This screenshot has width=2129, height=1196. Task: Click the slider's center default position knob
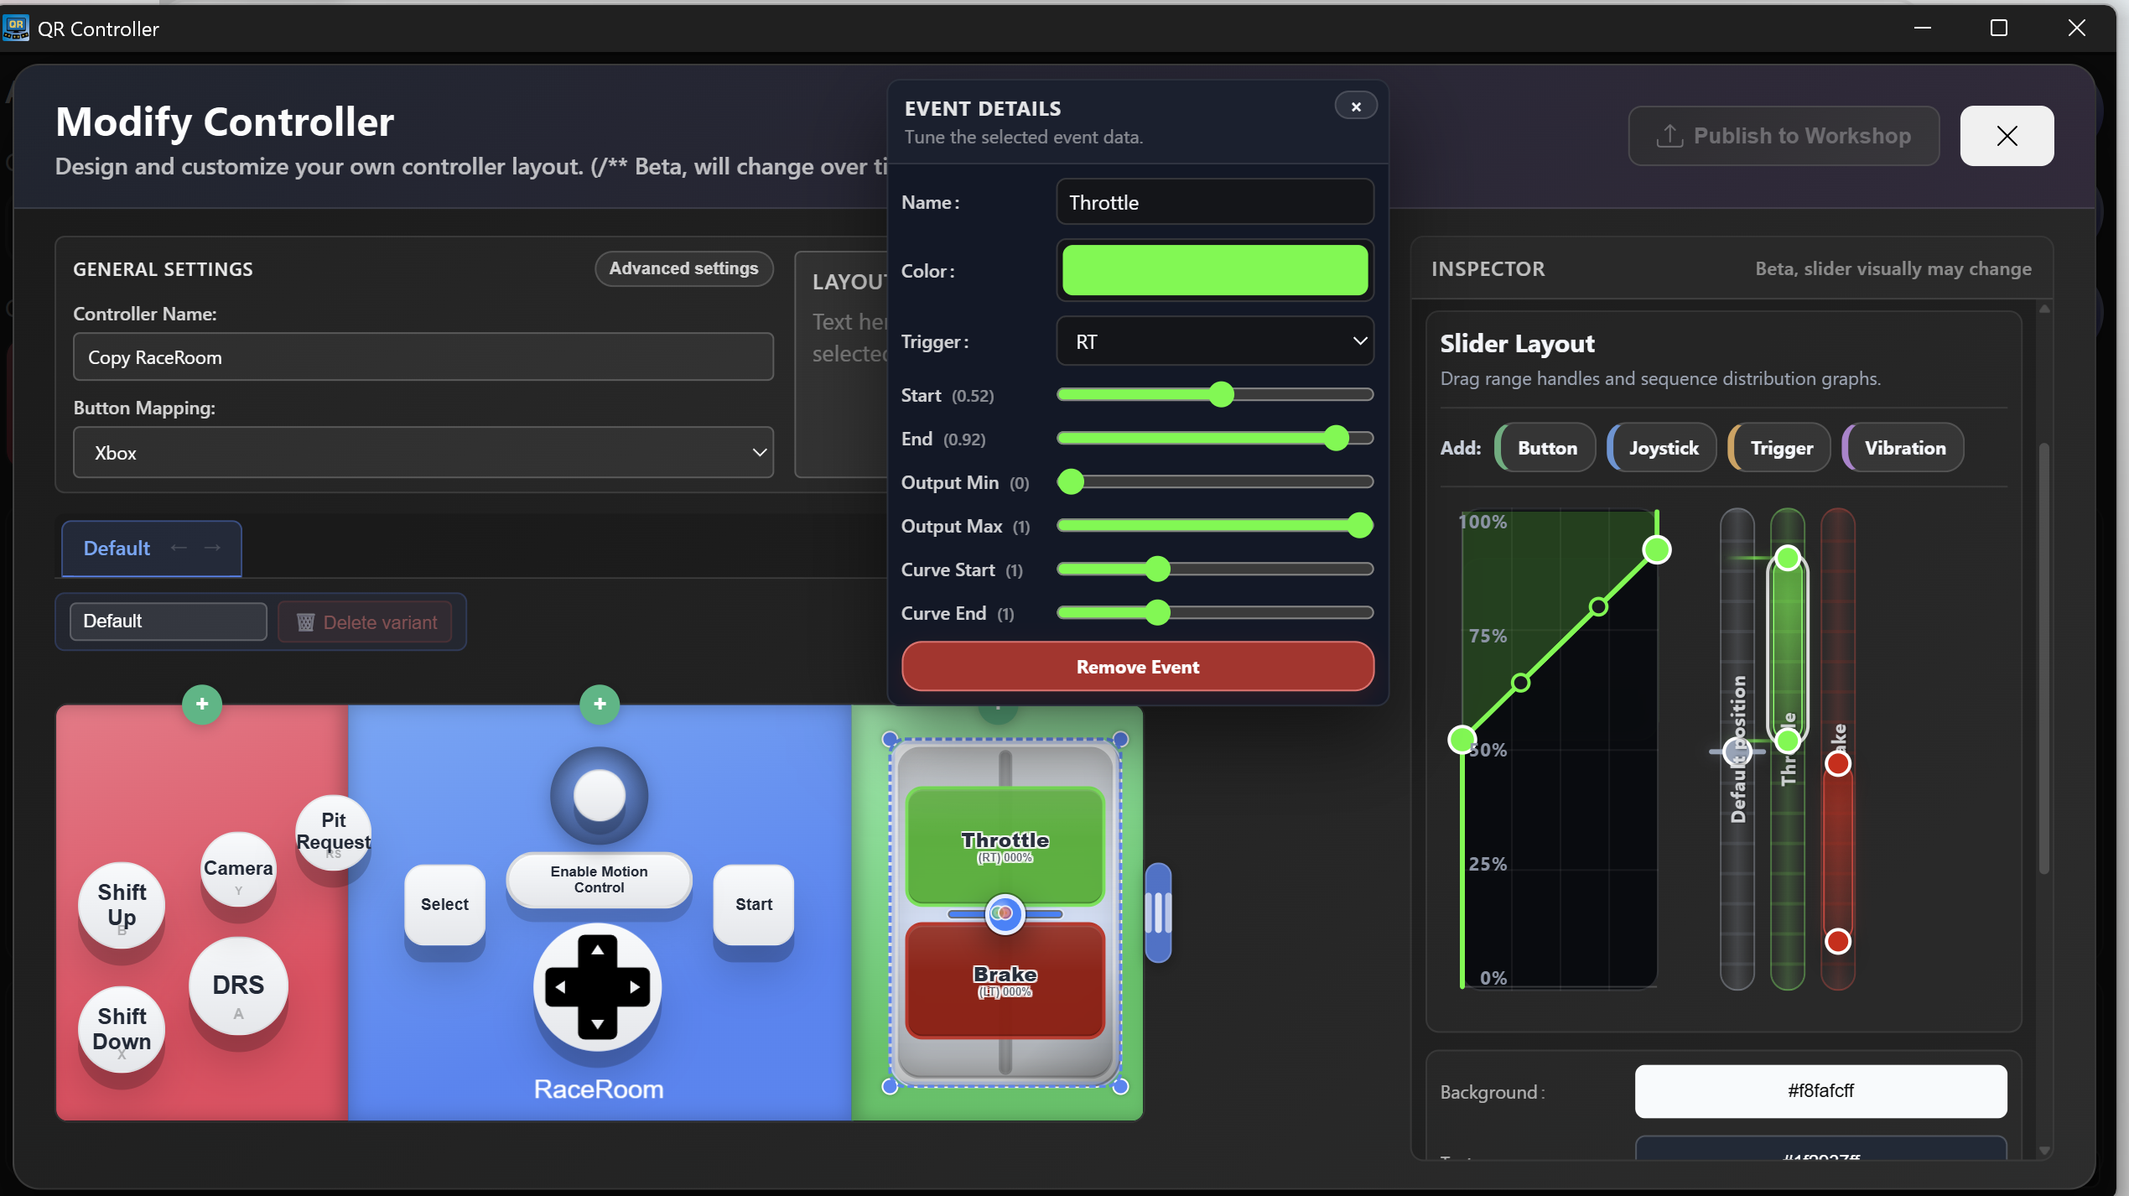tap(1005, 913)
